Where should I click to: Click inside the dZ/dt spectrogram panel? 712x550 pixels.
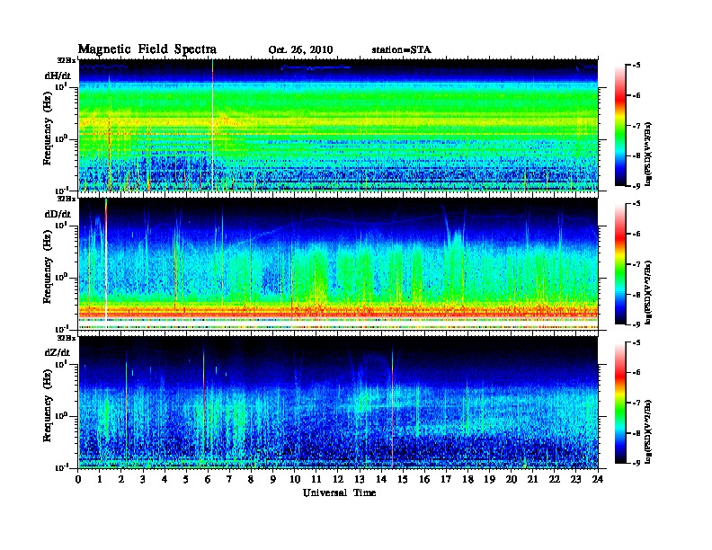(338, 403)
